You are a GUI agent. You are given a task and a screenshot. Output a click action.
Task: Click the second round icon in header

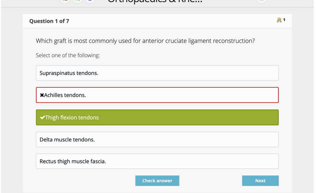tap(77, 1)
